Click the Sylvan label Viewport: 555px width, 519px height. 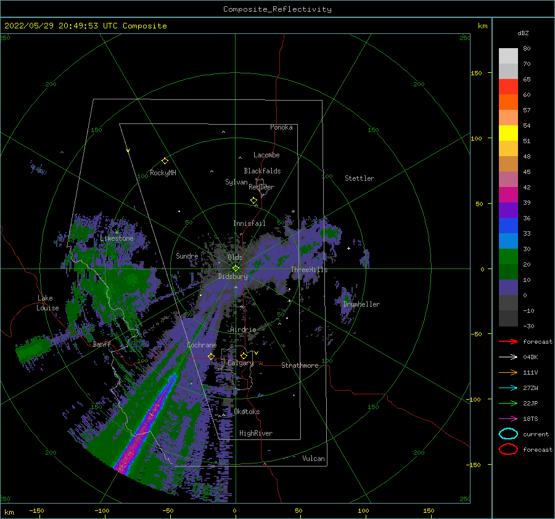tap(236, 182)
